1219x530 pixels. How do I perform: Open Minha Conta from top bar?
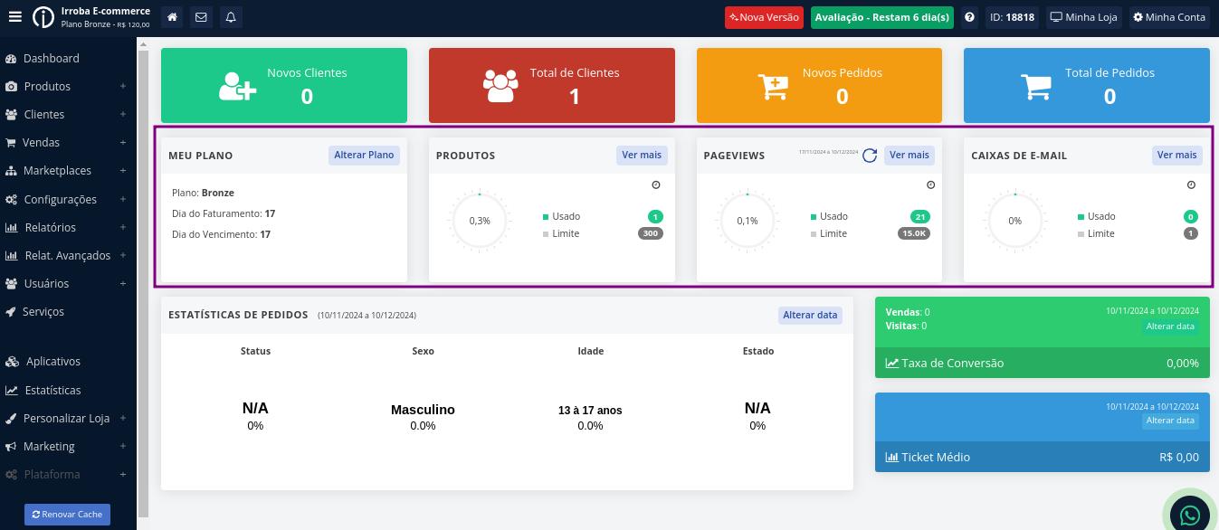point(1169,17)
